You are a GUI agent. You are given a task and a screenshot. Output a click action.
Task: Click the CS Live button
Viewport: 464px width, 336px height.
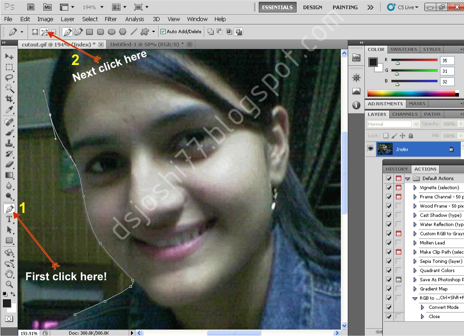[403, 7]
